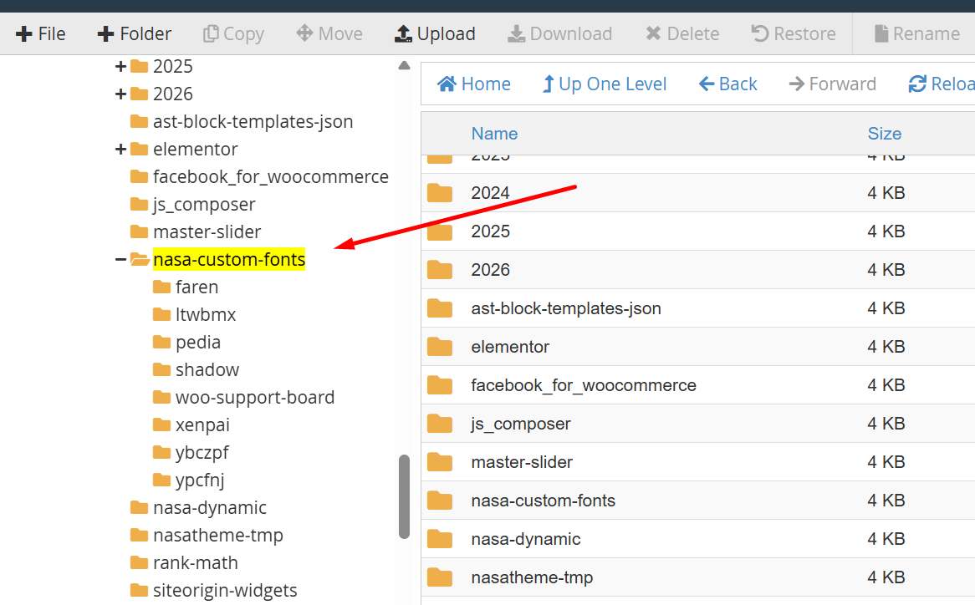The image size is (975, 605).
Task: Sort files by Name column header
Action: click(494, 134)
